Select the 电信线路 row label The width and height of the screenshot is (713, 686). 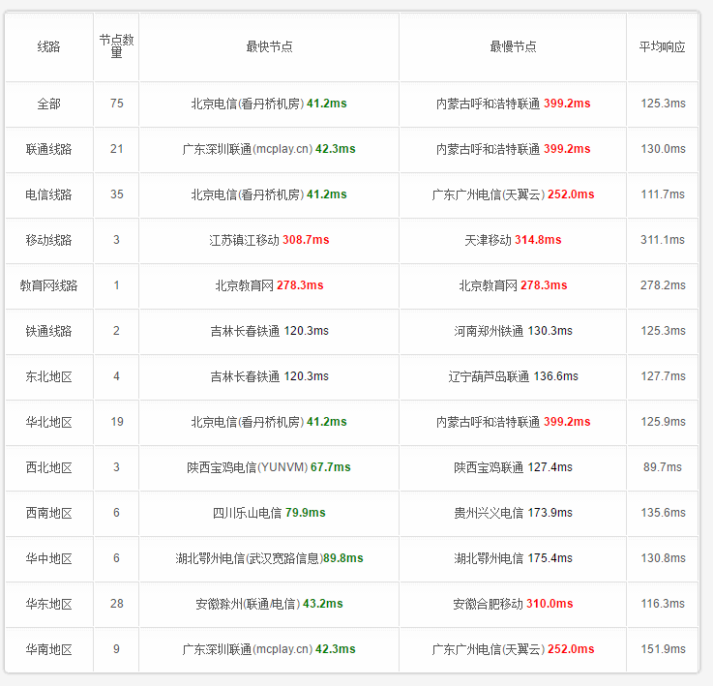click(x=48, y=194)
